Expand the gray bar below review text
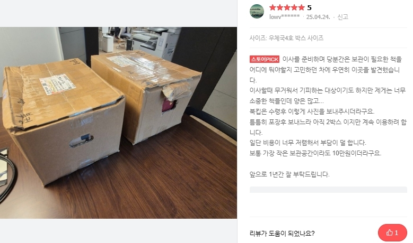The image size is (413, 243). pyautogui.click(x=328, y=190)
